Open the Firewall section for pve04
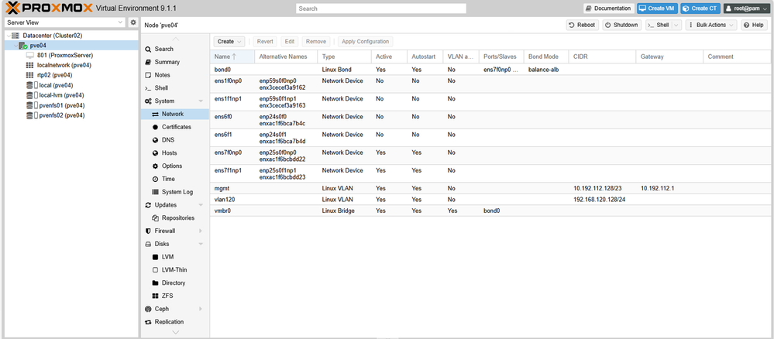 pos(164,231)
